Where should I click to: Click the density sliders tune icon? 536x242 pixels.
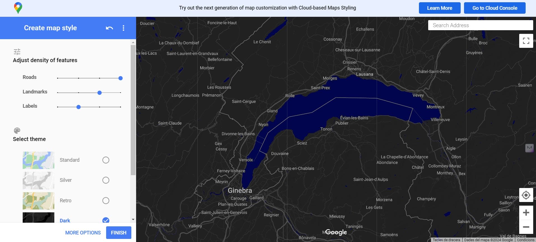point(17,52)
